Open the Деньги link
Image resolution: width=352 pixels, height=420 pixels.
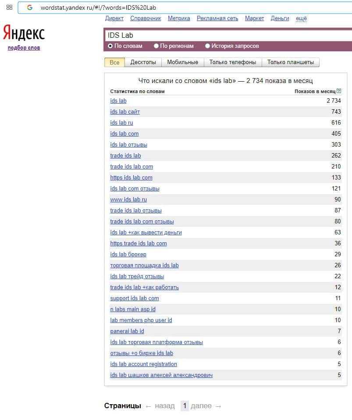pyautogui.click(x=280, y=18)
